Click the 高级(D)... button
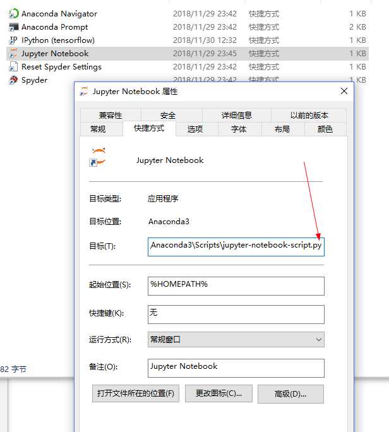This screenshot has width=389, height=432. 290,394
